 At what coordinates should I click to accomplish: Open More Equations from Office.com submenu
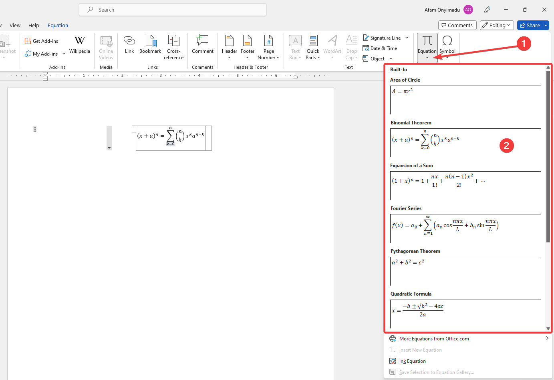[x=434, y=339]
